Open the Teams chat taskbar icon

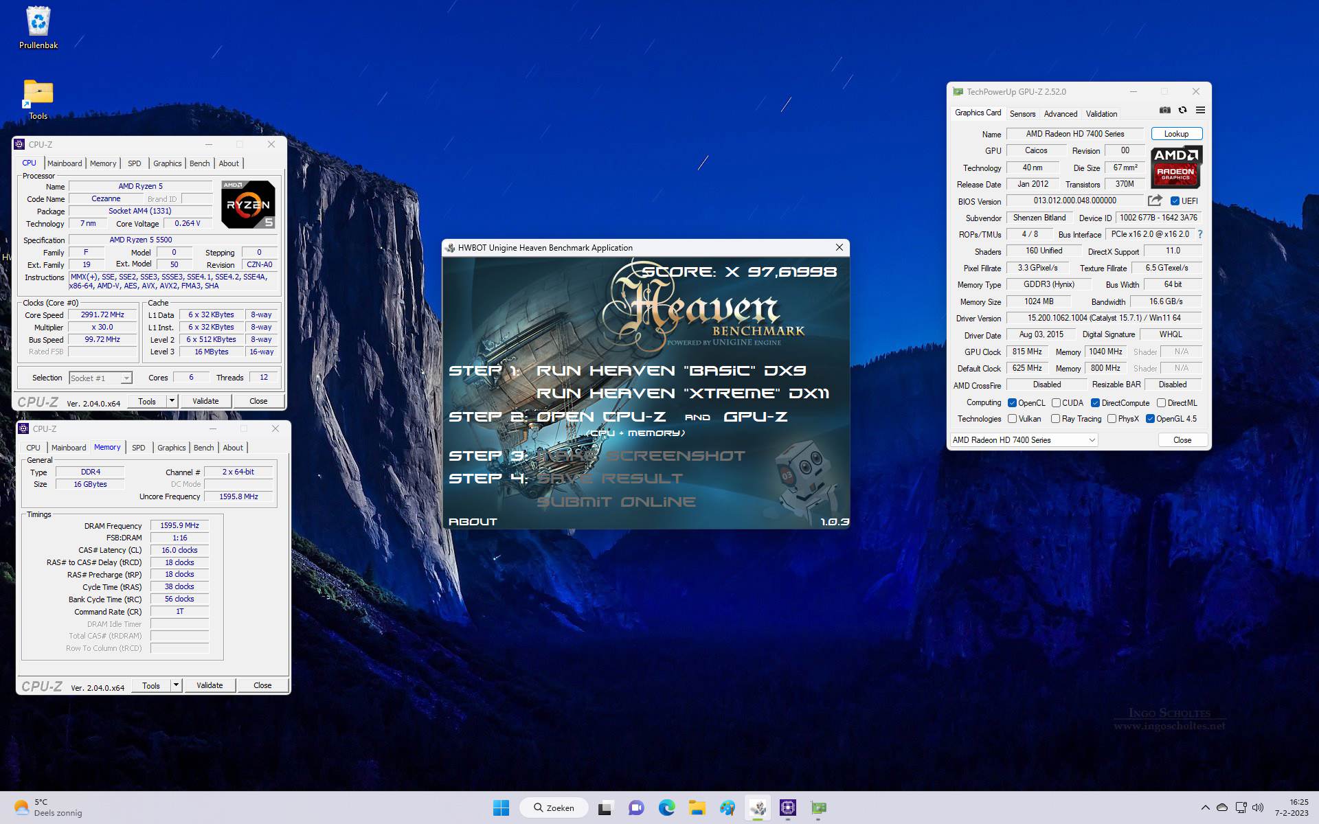point(636,808)
